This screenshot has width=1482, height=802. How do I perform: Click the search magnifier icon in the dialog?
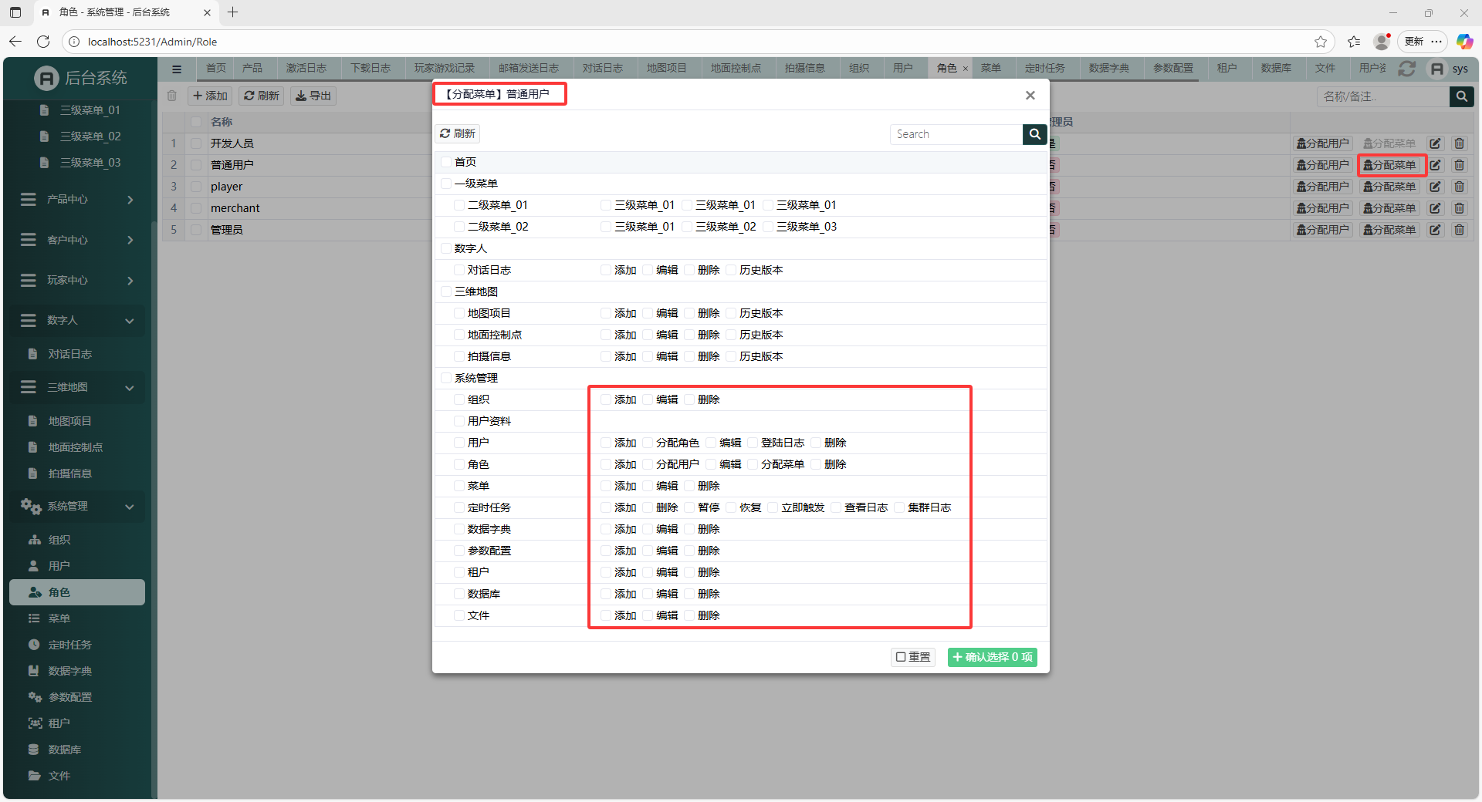point(1034,134)
